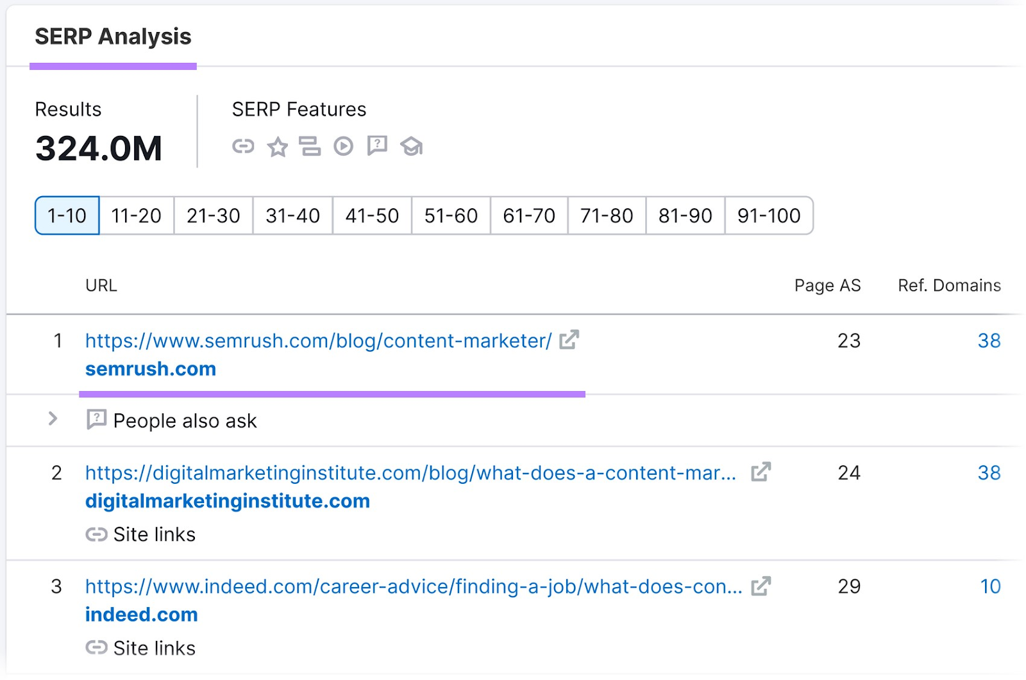Image resolution: width=1026 pixels, height=680 pixels.
Task: Open the 91-100 results page
Action: [x=768, y=216]
